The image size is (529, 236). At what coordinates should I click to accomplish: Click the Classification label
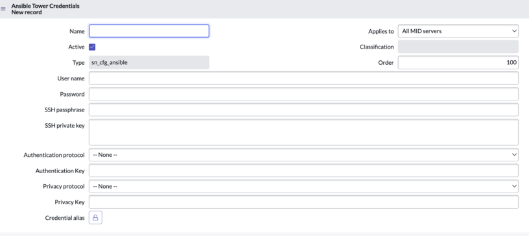click(377, 47)
